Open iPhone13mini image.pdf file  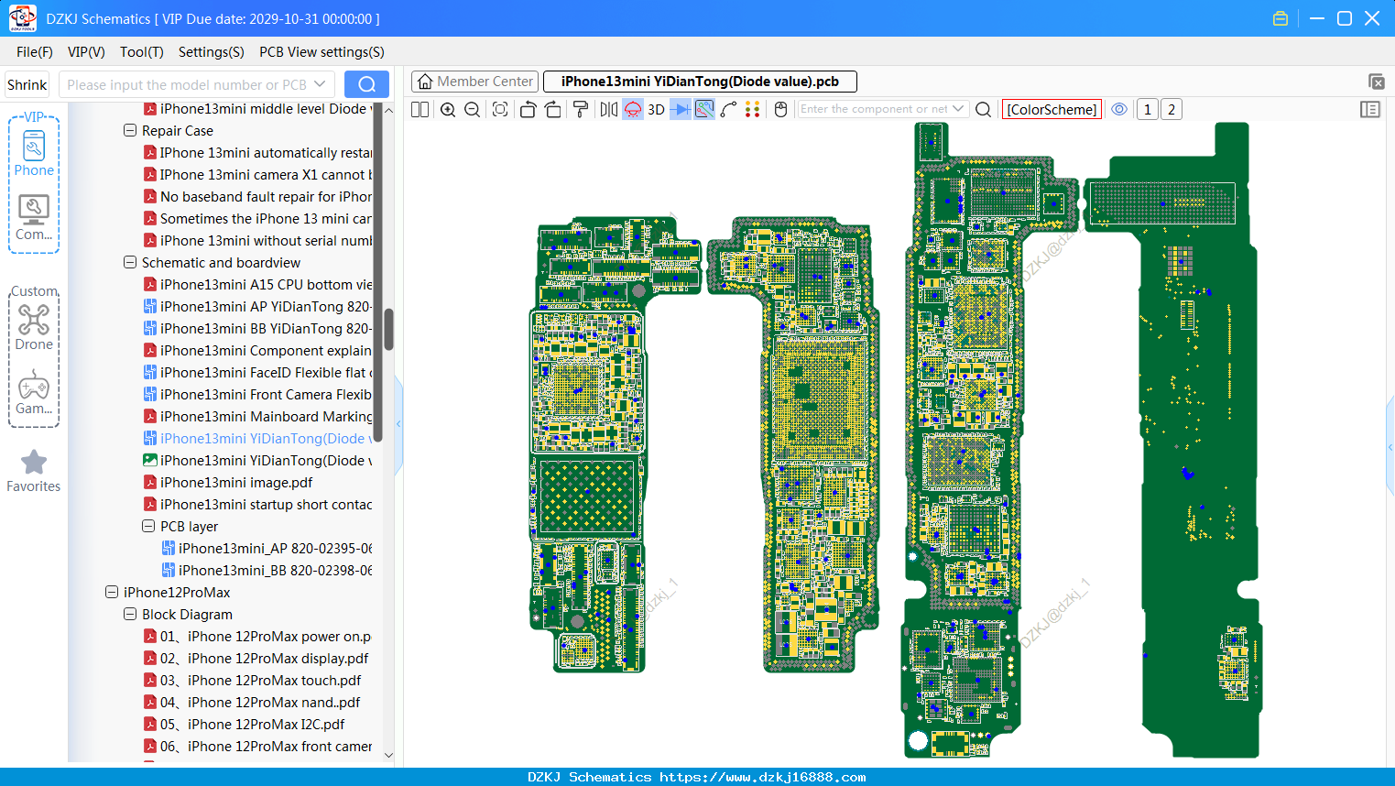click(x=228, y=483)
